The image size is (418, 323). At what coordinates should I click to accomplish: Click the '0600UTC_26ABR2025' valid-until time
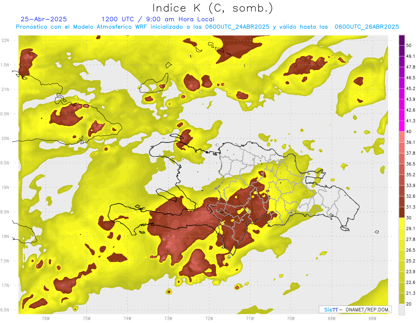pos(367,27)
